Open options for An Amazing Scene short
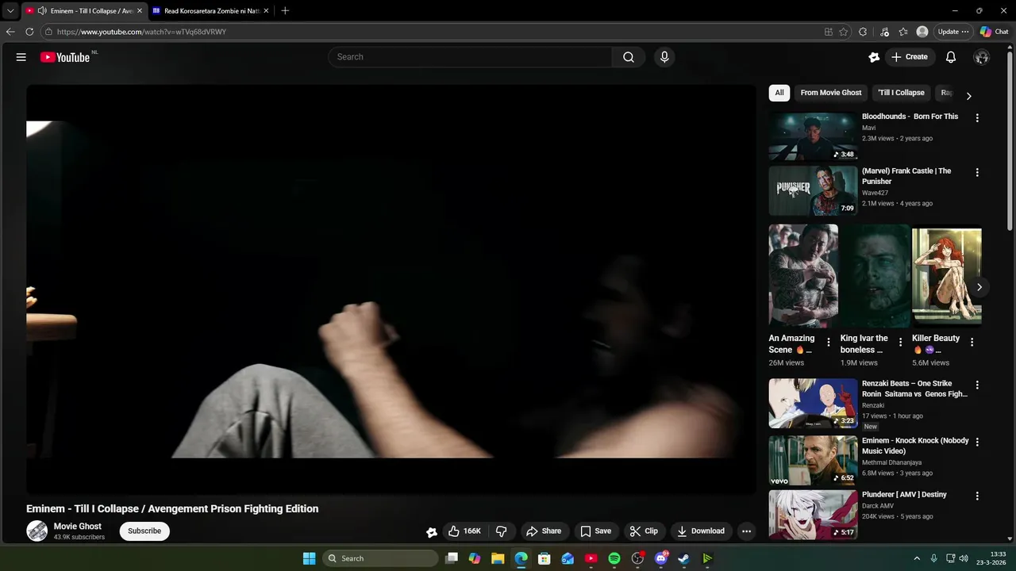Screen dimensions: 1016x571 (829, 343)
